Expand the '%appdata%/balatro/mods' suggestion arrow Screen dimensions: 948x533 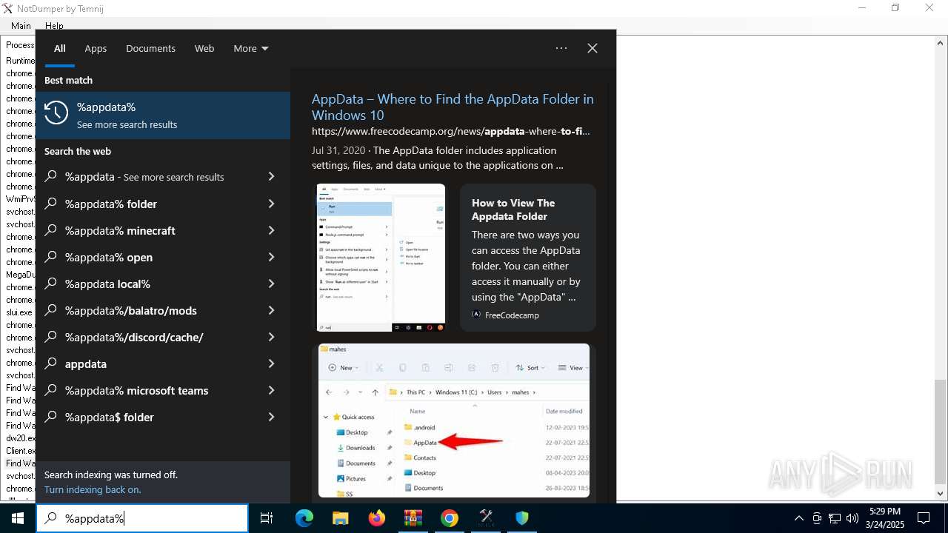[x=271, y=310]
